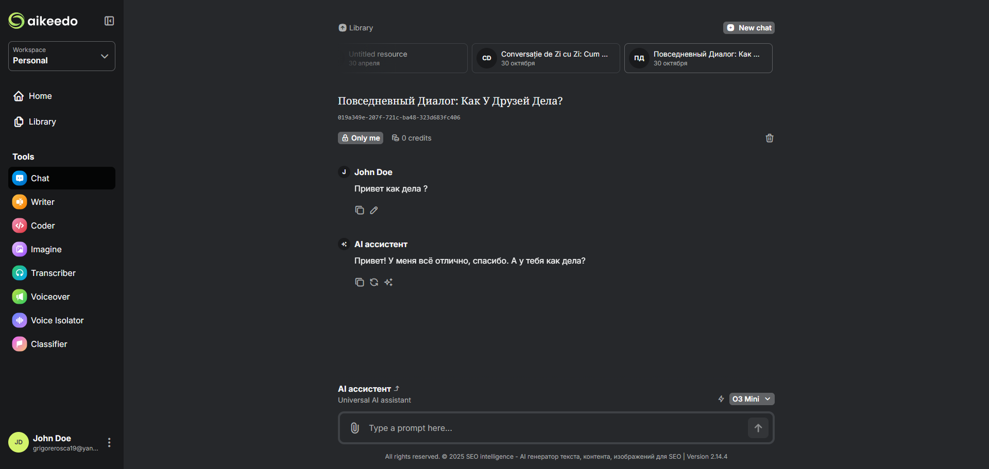
Task: Start a New chat
Action: pos(749,28)
